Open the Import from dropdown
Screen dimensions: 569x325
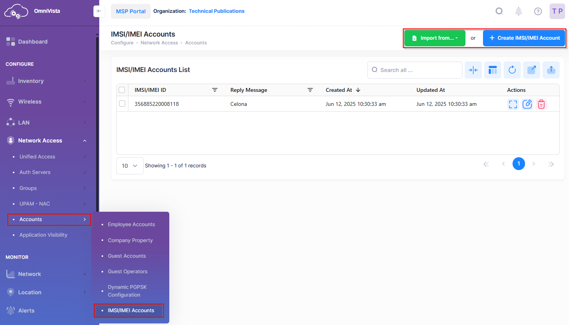pyautogui.click(x=435, y=38)
